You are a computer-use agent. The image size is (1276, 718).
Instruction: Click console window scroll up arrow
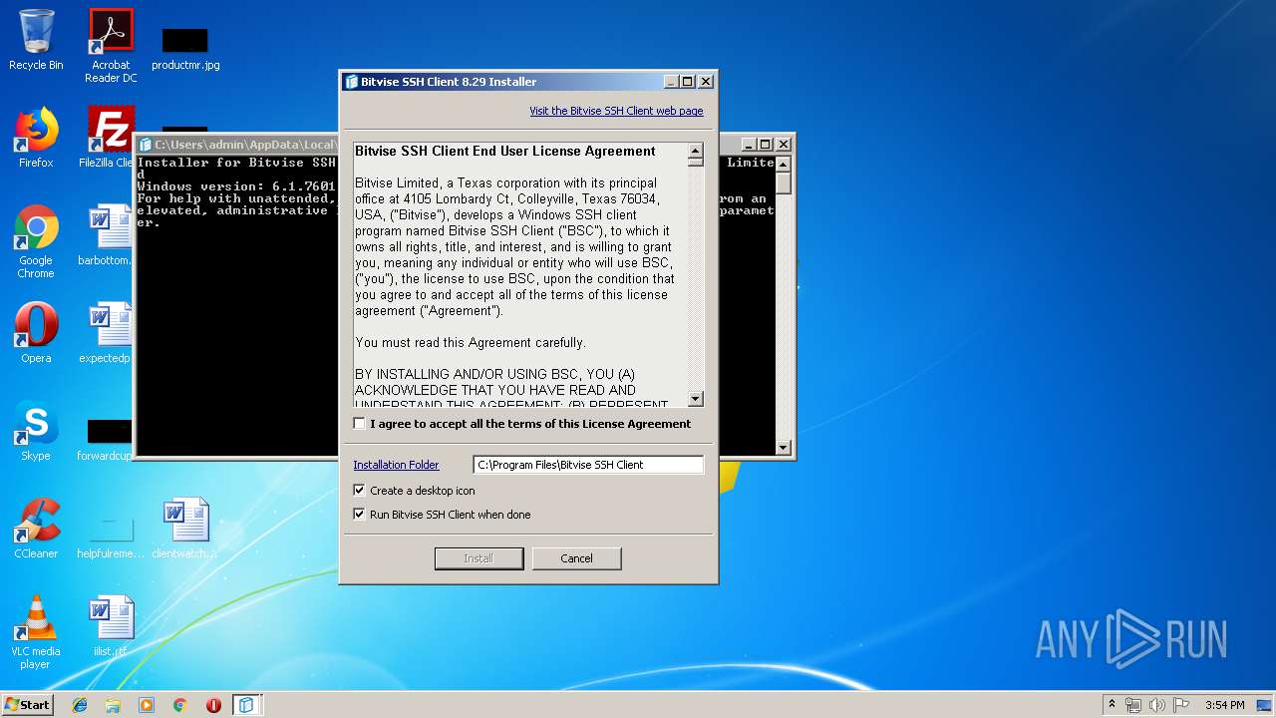784,164
